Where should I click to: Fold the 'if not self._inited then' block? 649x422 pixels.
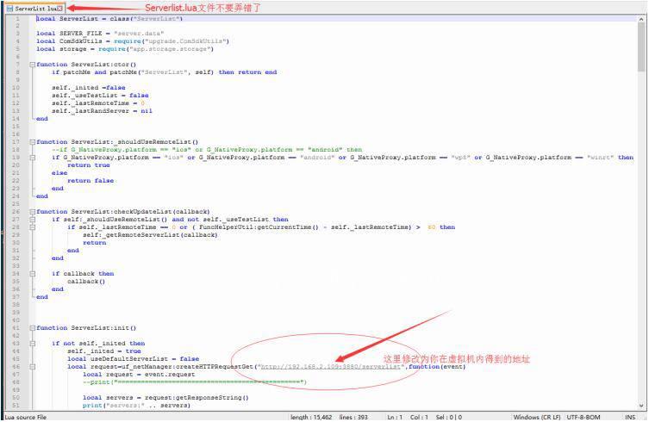32,344
